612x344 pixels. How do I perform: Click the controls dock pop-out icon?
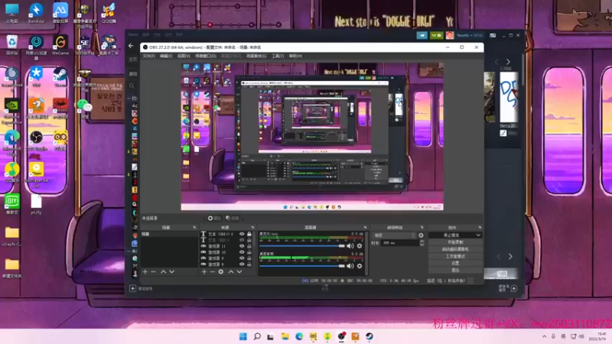point(480,227)
